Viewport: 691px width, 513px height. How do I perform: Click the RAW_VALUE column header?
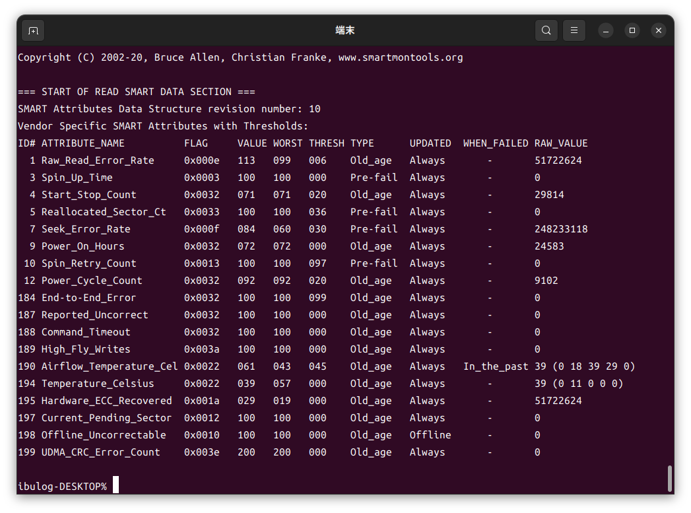coord(560,143)
